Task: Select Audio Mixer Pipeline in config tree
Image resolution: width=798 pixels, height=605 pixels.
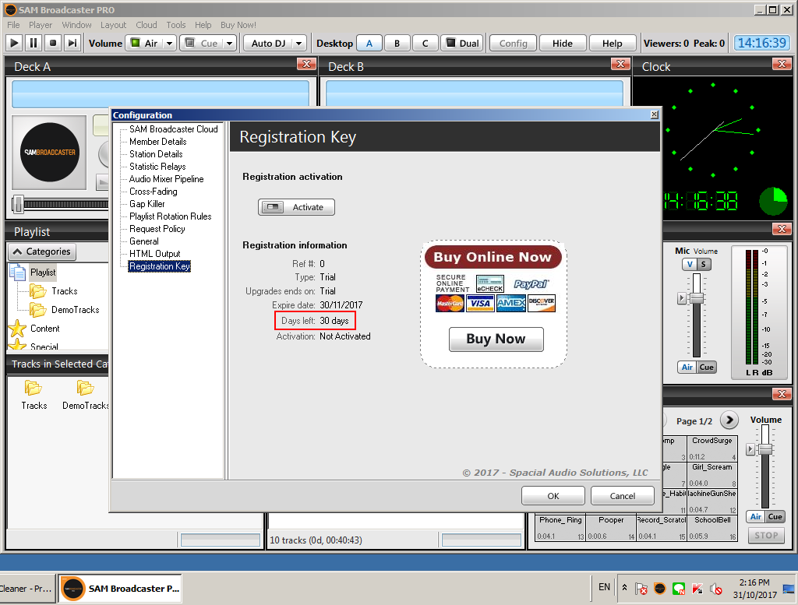Action: (166, 179)
